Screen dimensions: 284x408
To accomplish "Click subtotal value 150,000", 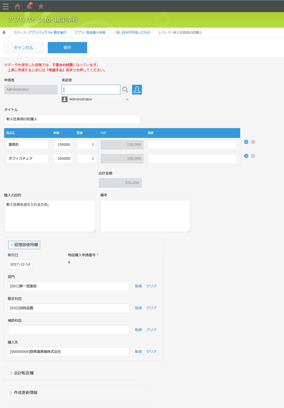I will point(122,145).
